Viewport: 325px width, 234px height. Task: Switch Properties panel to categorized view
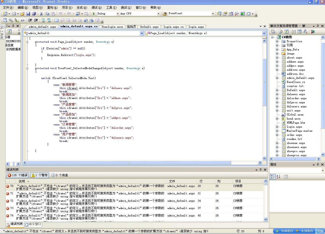point(273,177)
